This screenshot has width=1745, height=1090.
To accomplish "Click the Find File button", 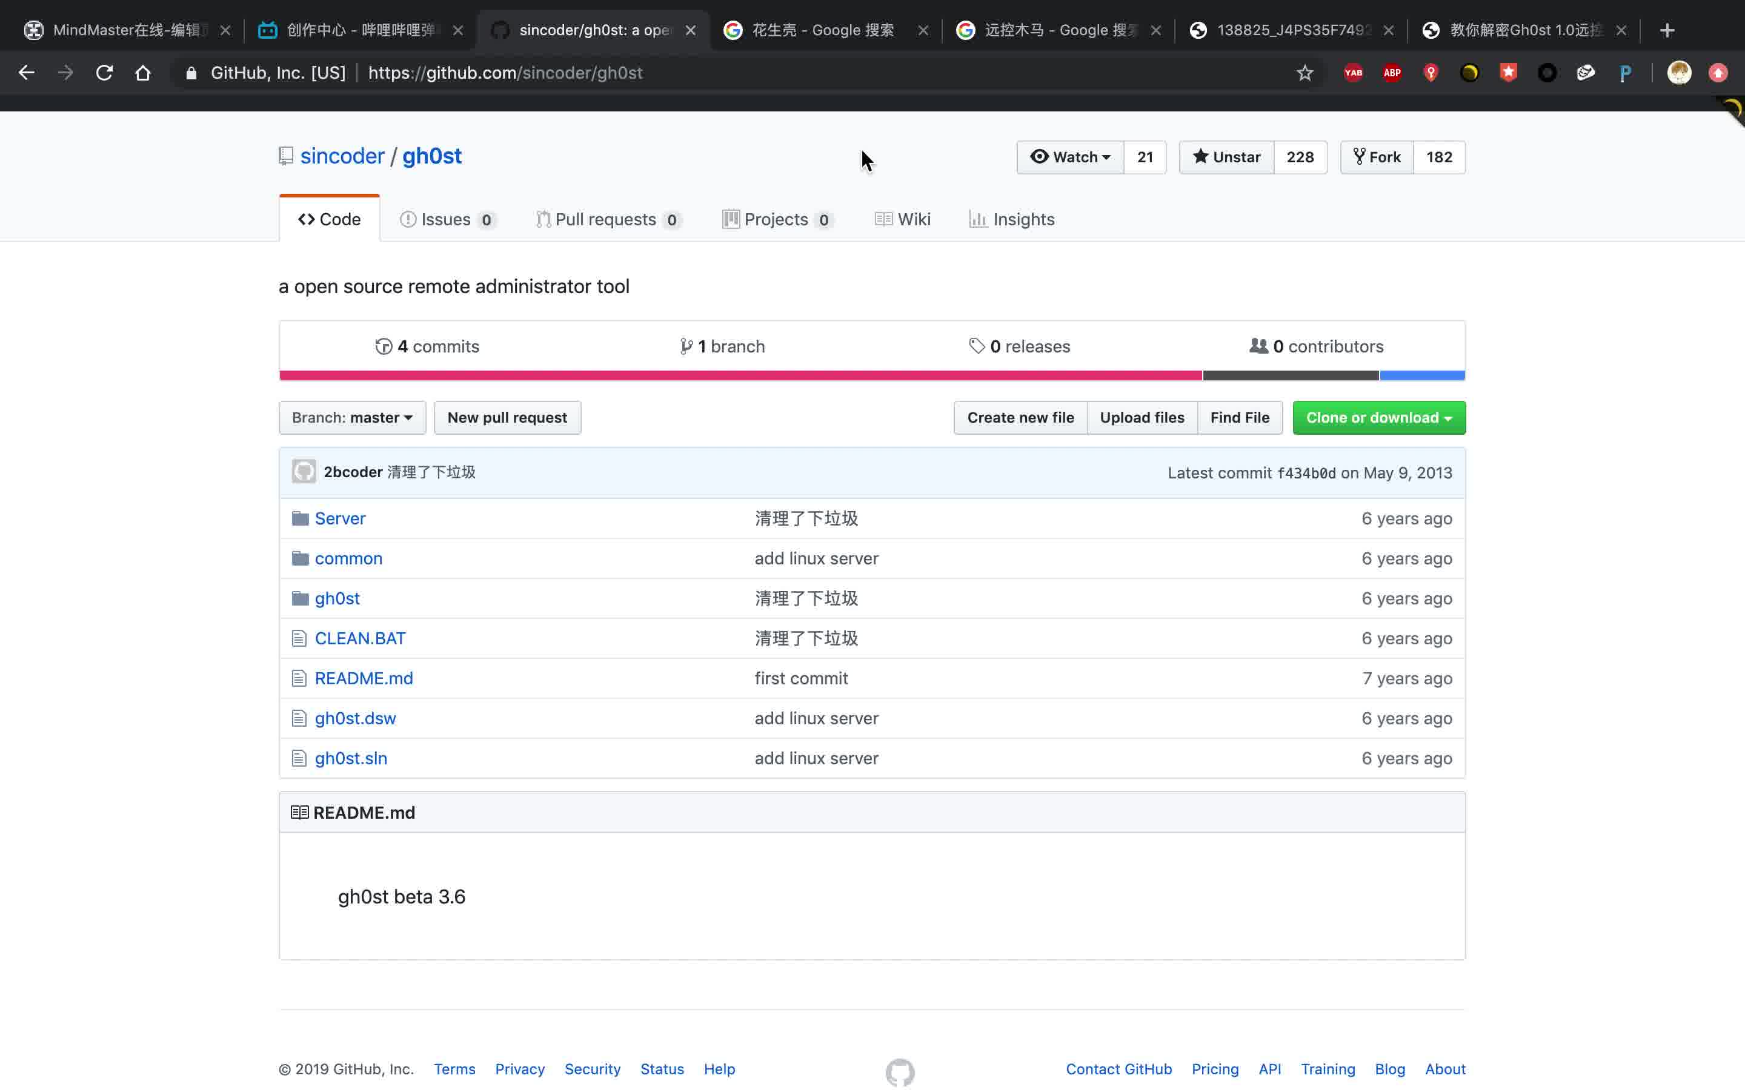I will pos(1240,417).
